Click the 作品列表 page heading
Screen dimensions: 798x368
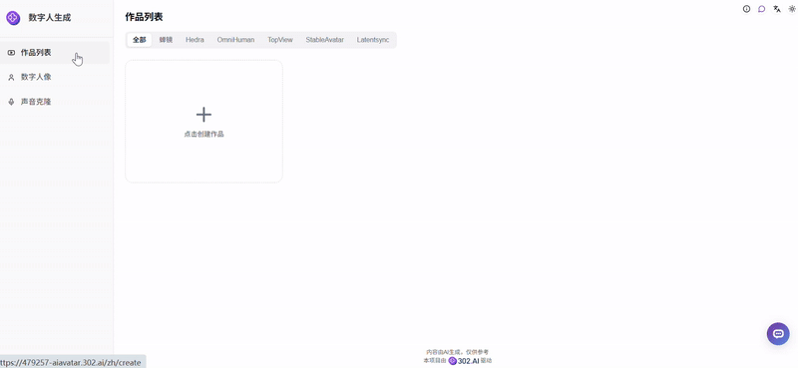(x=144, y=17)
